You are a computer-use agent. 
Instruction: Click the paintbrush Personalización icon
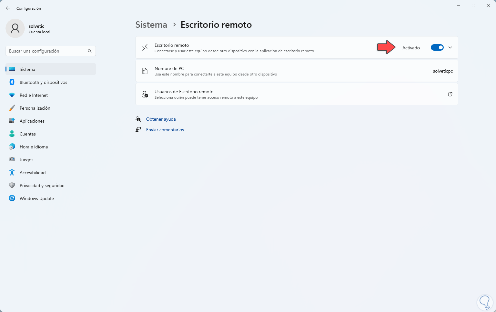[12, 108]
